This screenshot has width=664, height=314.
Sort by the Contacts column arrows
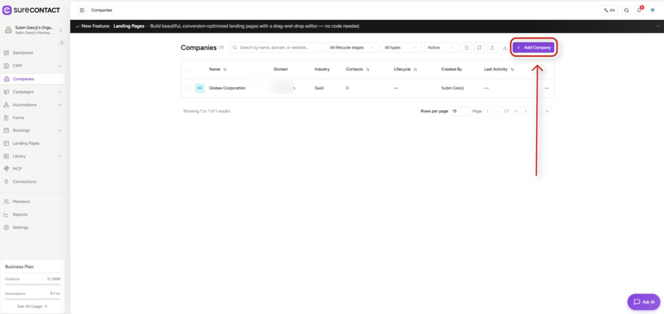pos(367,70)
